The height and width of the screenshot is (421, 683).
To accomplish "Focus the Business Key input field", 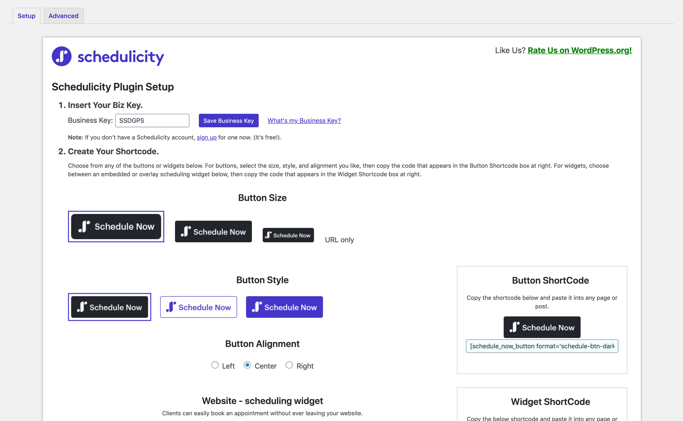I will (152, 121).
